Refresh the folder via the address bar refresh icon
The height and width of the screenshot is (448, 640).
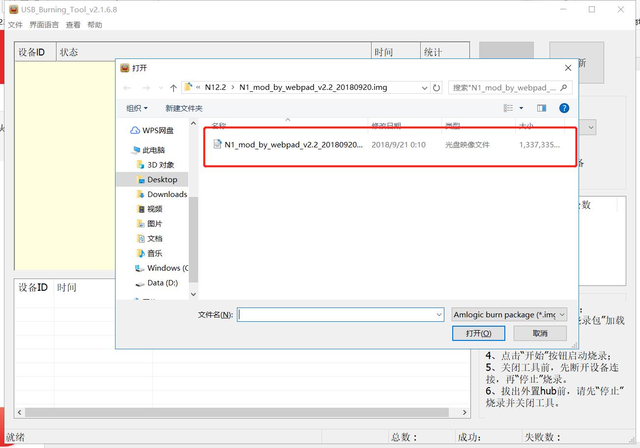point(436,88)
